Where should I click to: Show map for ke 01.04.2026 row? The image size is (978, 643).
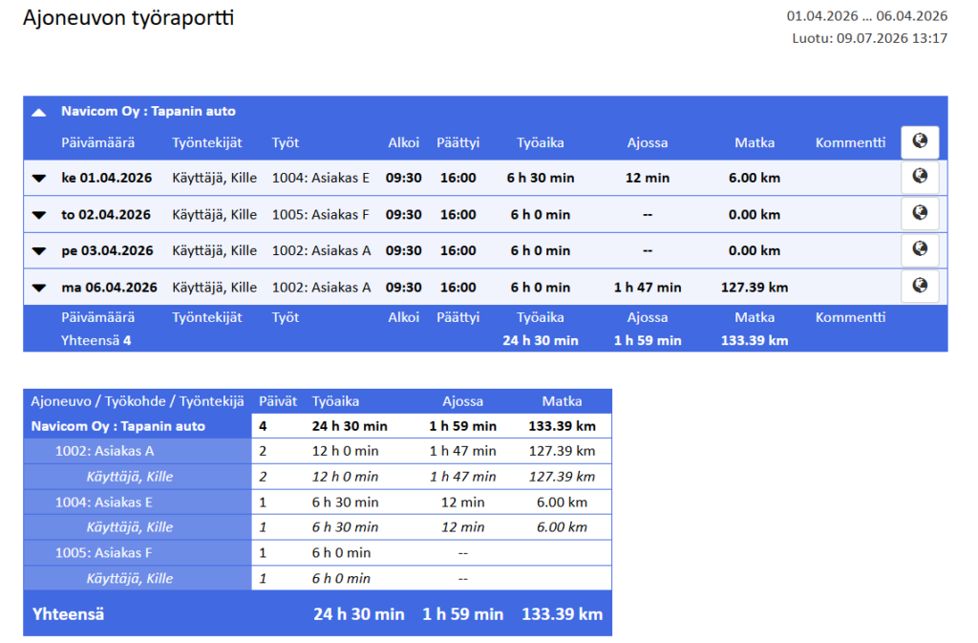(920, 178)
